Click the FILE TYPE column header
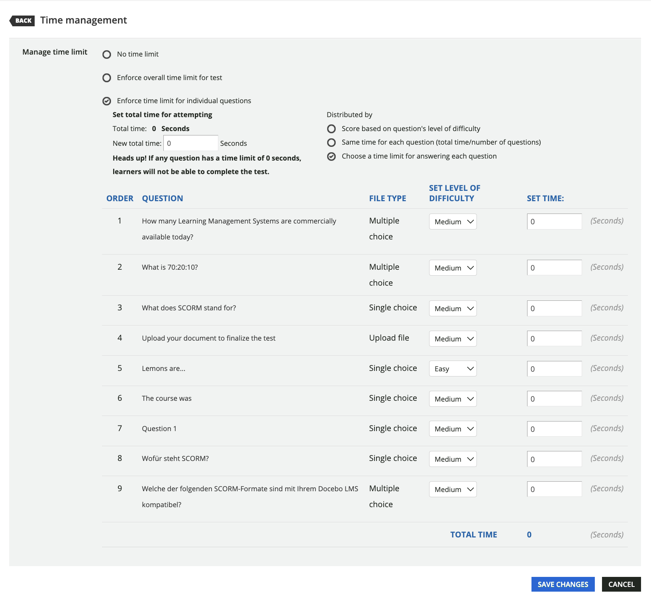 click(x=388, y=198)
